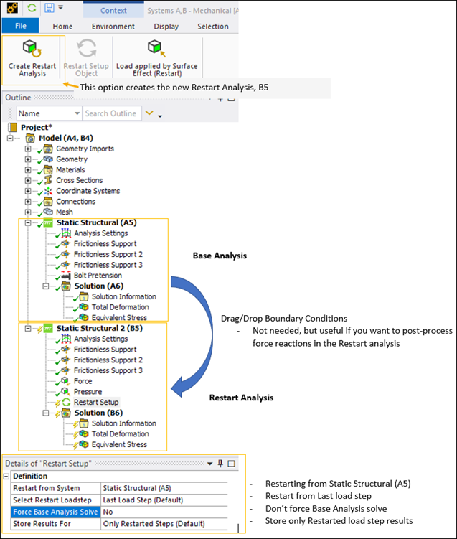The image size is (457, 539).
Task: Expand the Connections tree node
Action: pos(28,202)
